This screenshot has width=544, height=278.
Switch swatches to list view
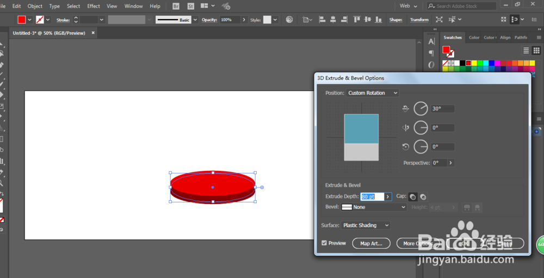coord(526,51)
